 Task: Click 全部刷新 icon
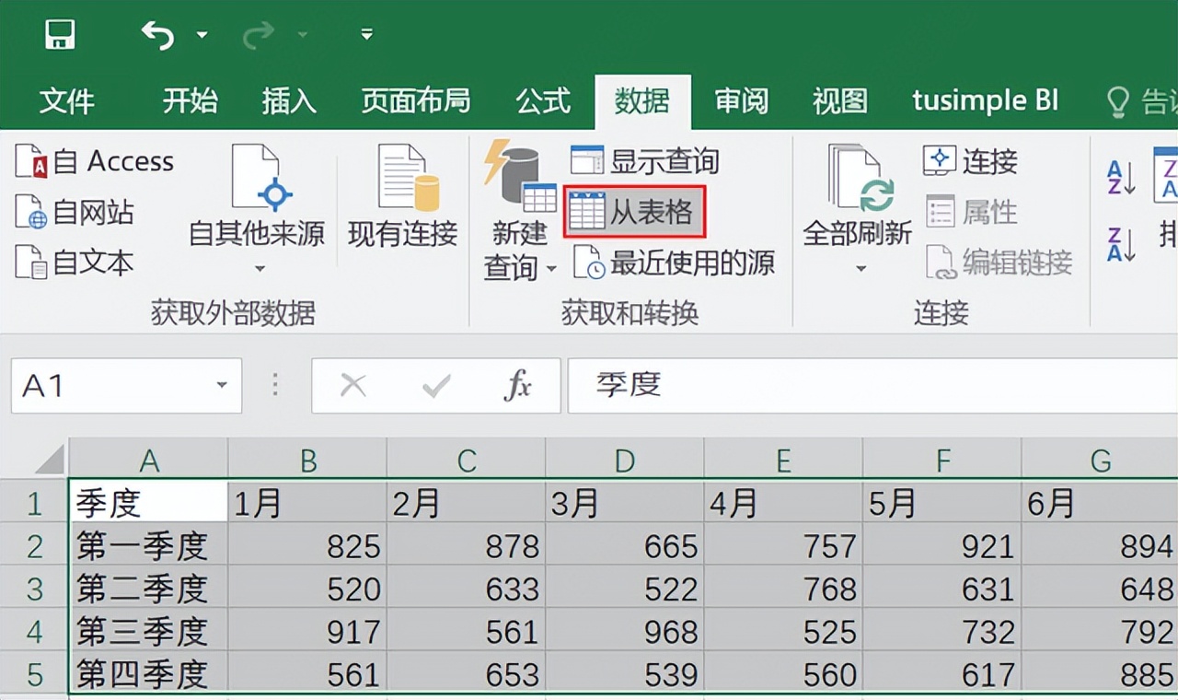860,177
